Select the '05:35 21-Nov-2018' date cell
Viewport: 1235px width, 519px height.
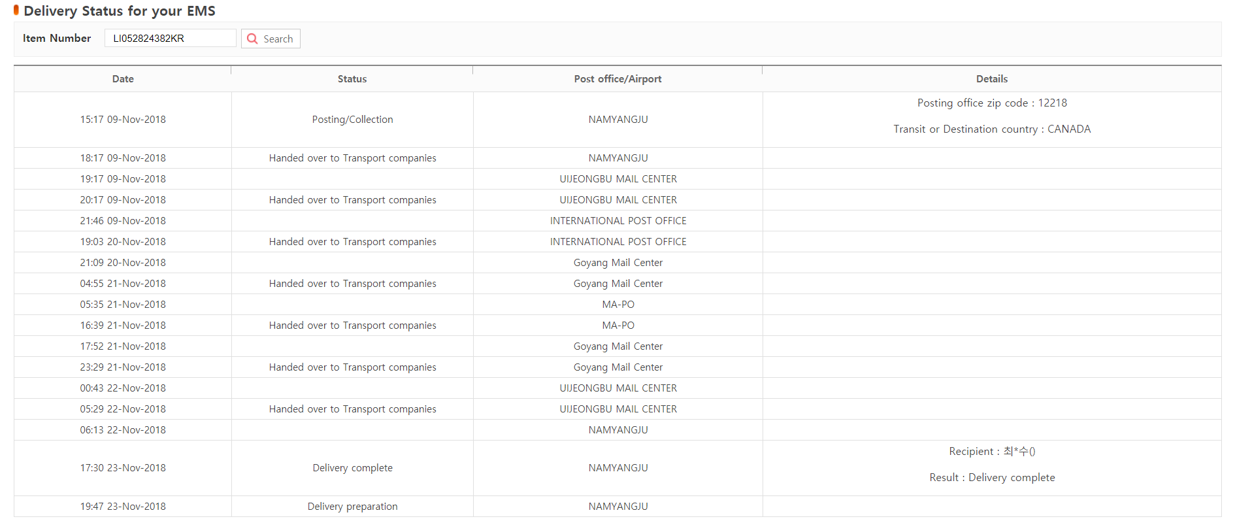point(123,305)
